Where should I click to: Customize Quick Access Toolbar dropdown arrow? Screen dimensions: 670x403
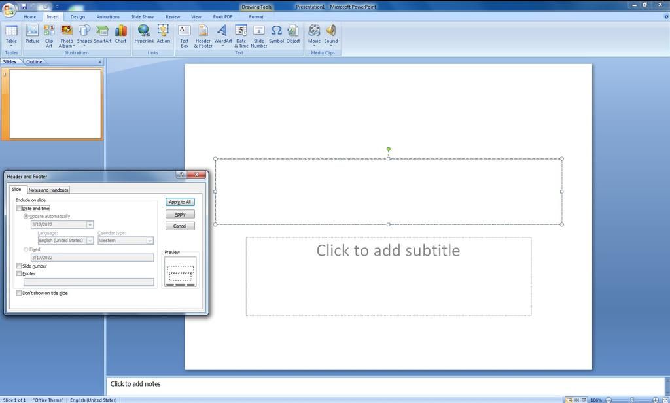(58, 7)
